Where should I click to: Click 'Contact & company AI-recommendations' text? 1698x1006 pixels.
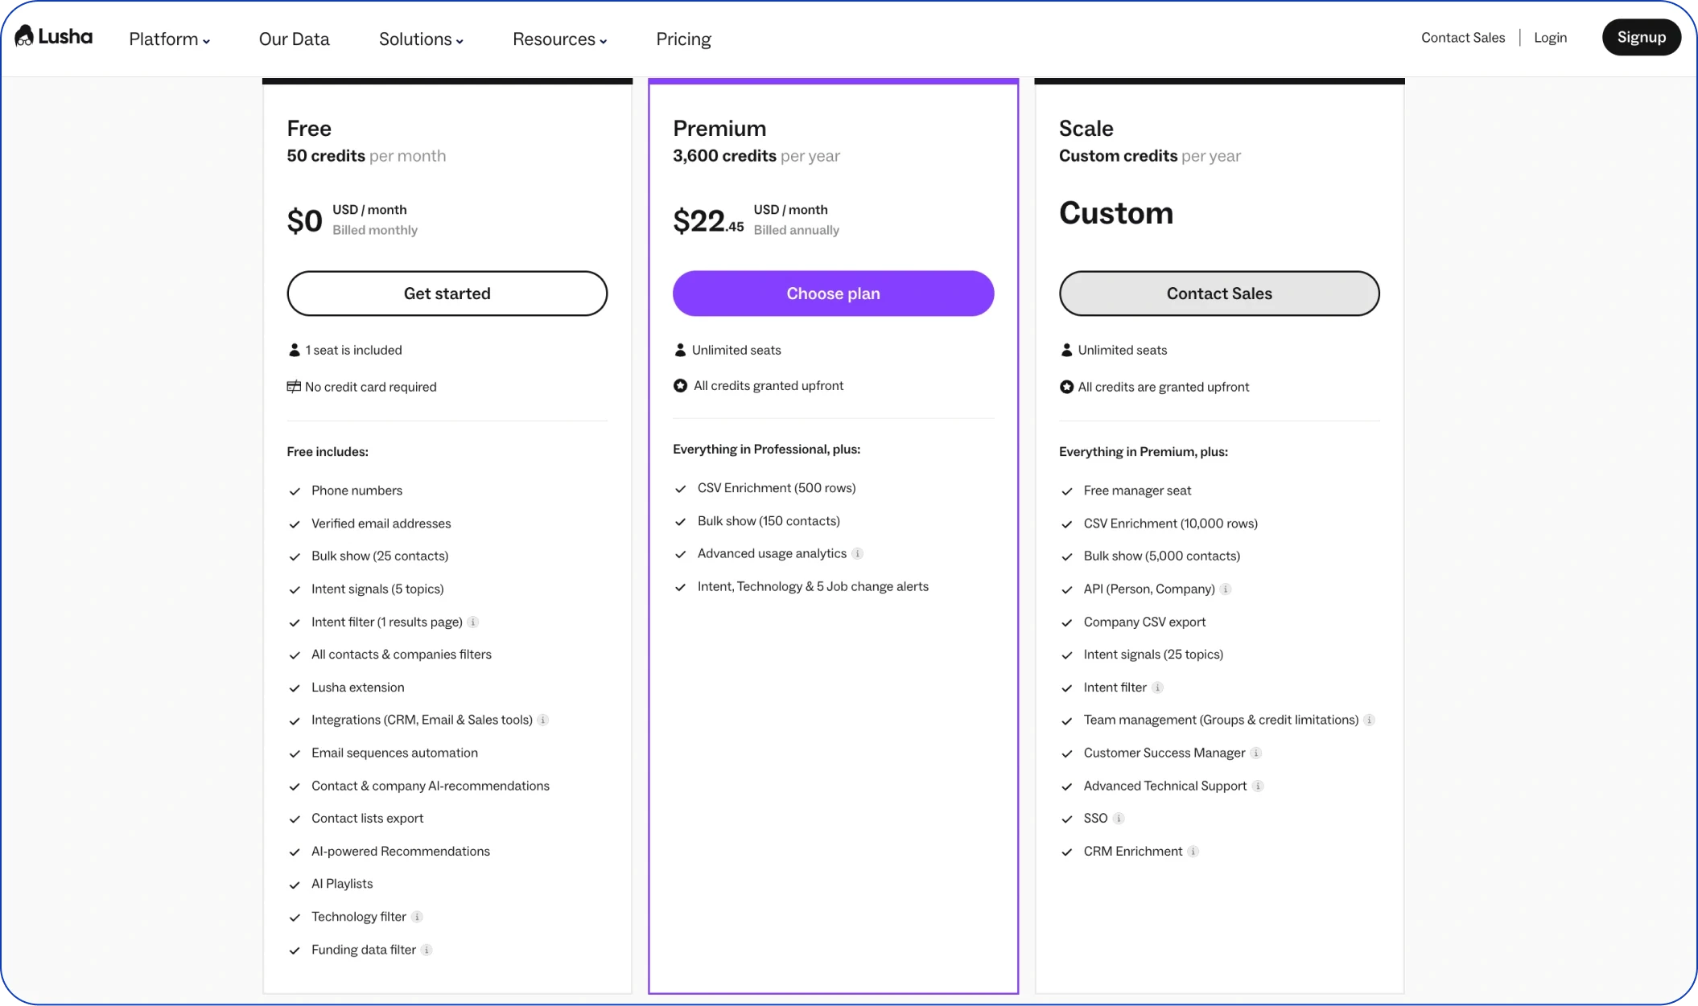click(431, 786)
